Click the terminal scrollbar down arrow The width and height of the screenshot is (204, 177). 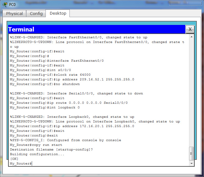click(x=192, y=164)
